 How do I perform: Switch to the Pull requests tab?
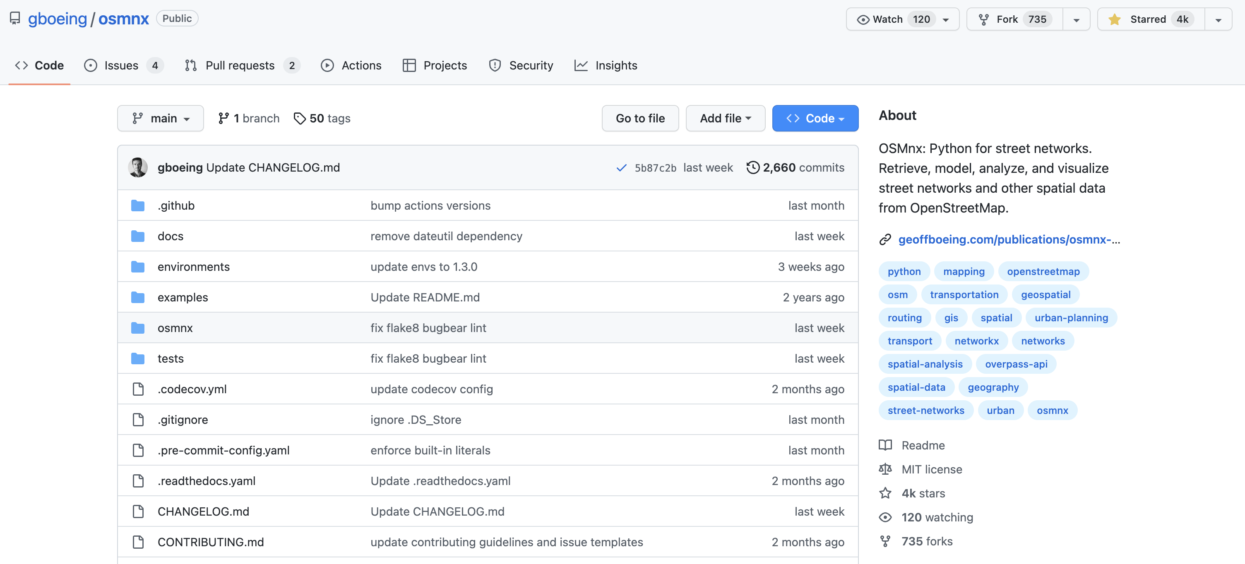[x=242, y=65]
